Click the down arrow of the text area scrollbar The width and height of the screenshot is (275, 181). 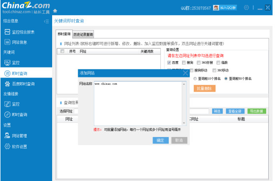(x=184, y=123)
